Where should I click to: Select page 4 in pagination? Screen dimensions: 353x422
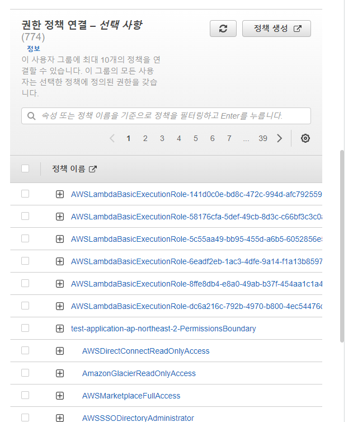point(179,138)
